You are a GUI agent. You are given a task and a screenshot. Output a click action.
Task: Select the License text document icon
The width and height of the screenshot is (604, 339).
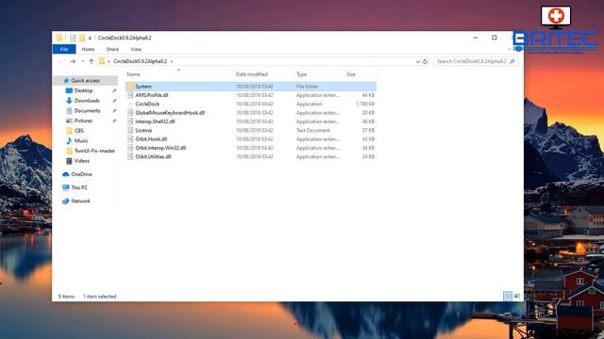point(130,130)
